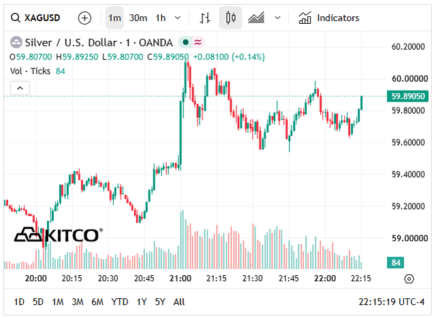436x318 pixels.
Task: Click the volume value 84 label
Action: (x=396, y=262)
